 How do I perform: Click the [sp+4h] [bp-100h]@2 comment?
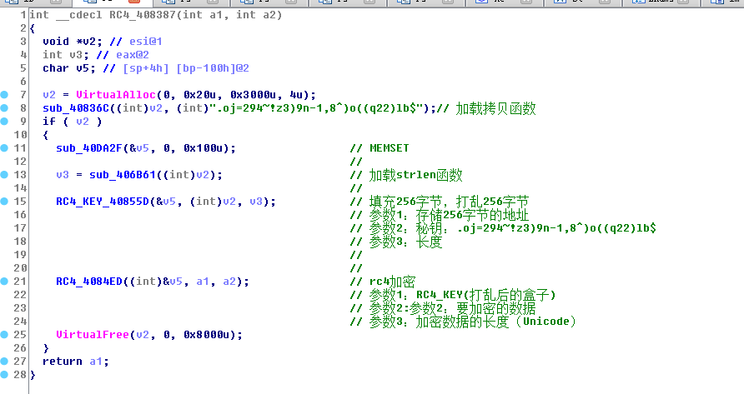(x=185, y=67)
